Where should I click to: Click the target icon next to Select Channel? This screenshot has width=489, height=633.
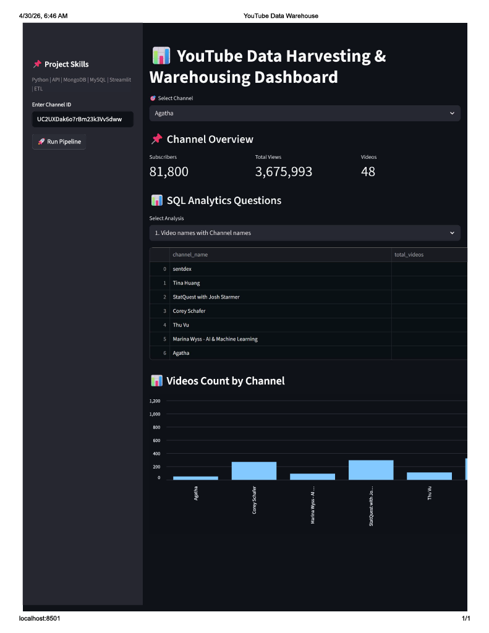pyautogui.click(x=153, y=98)
